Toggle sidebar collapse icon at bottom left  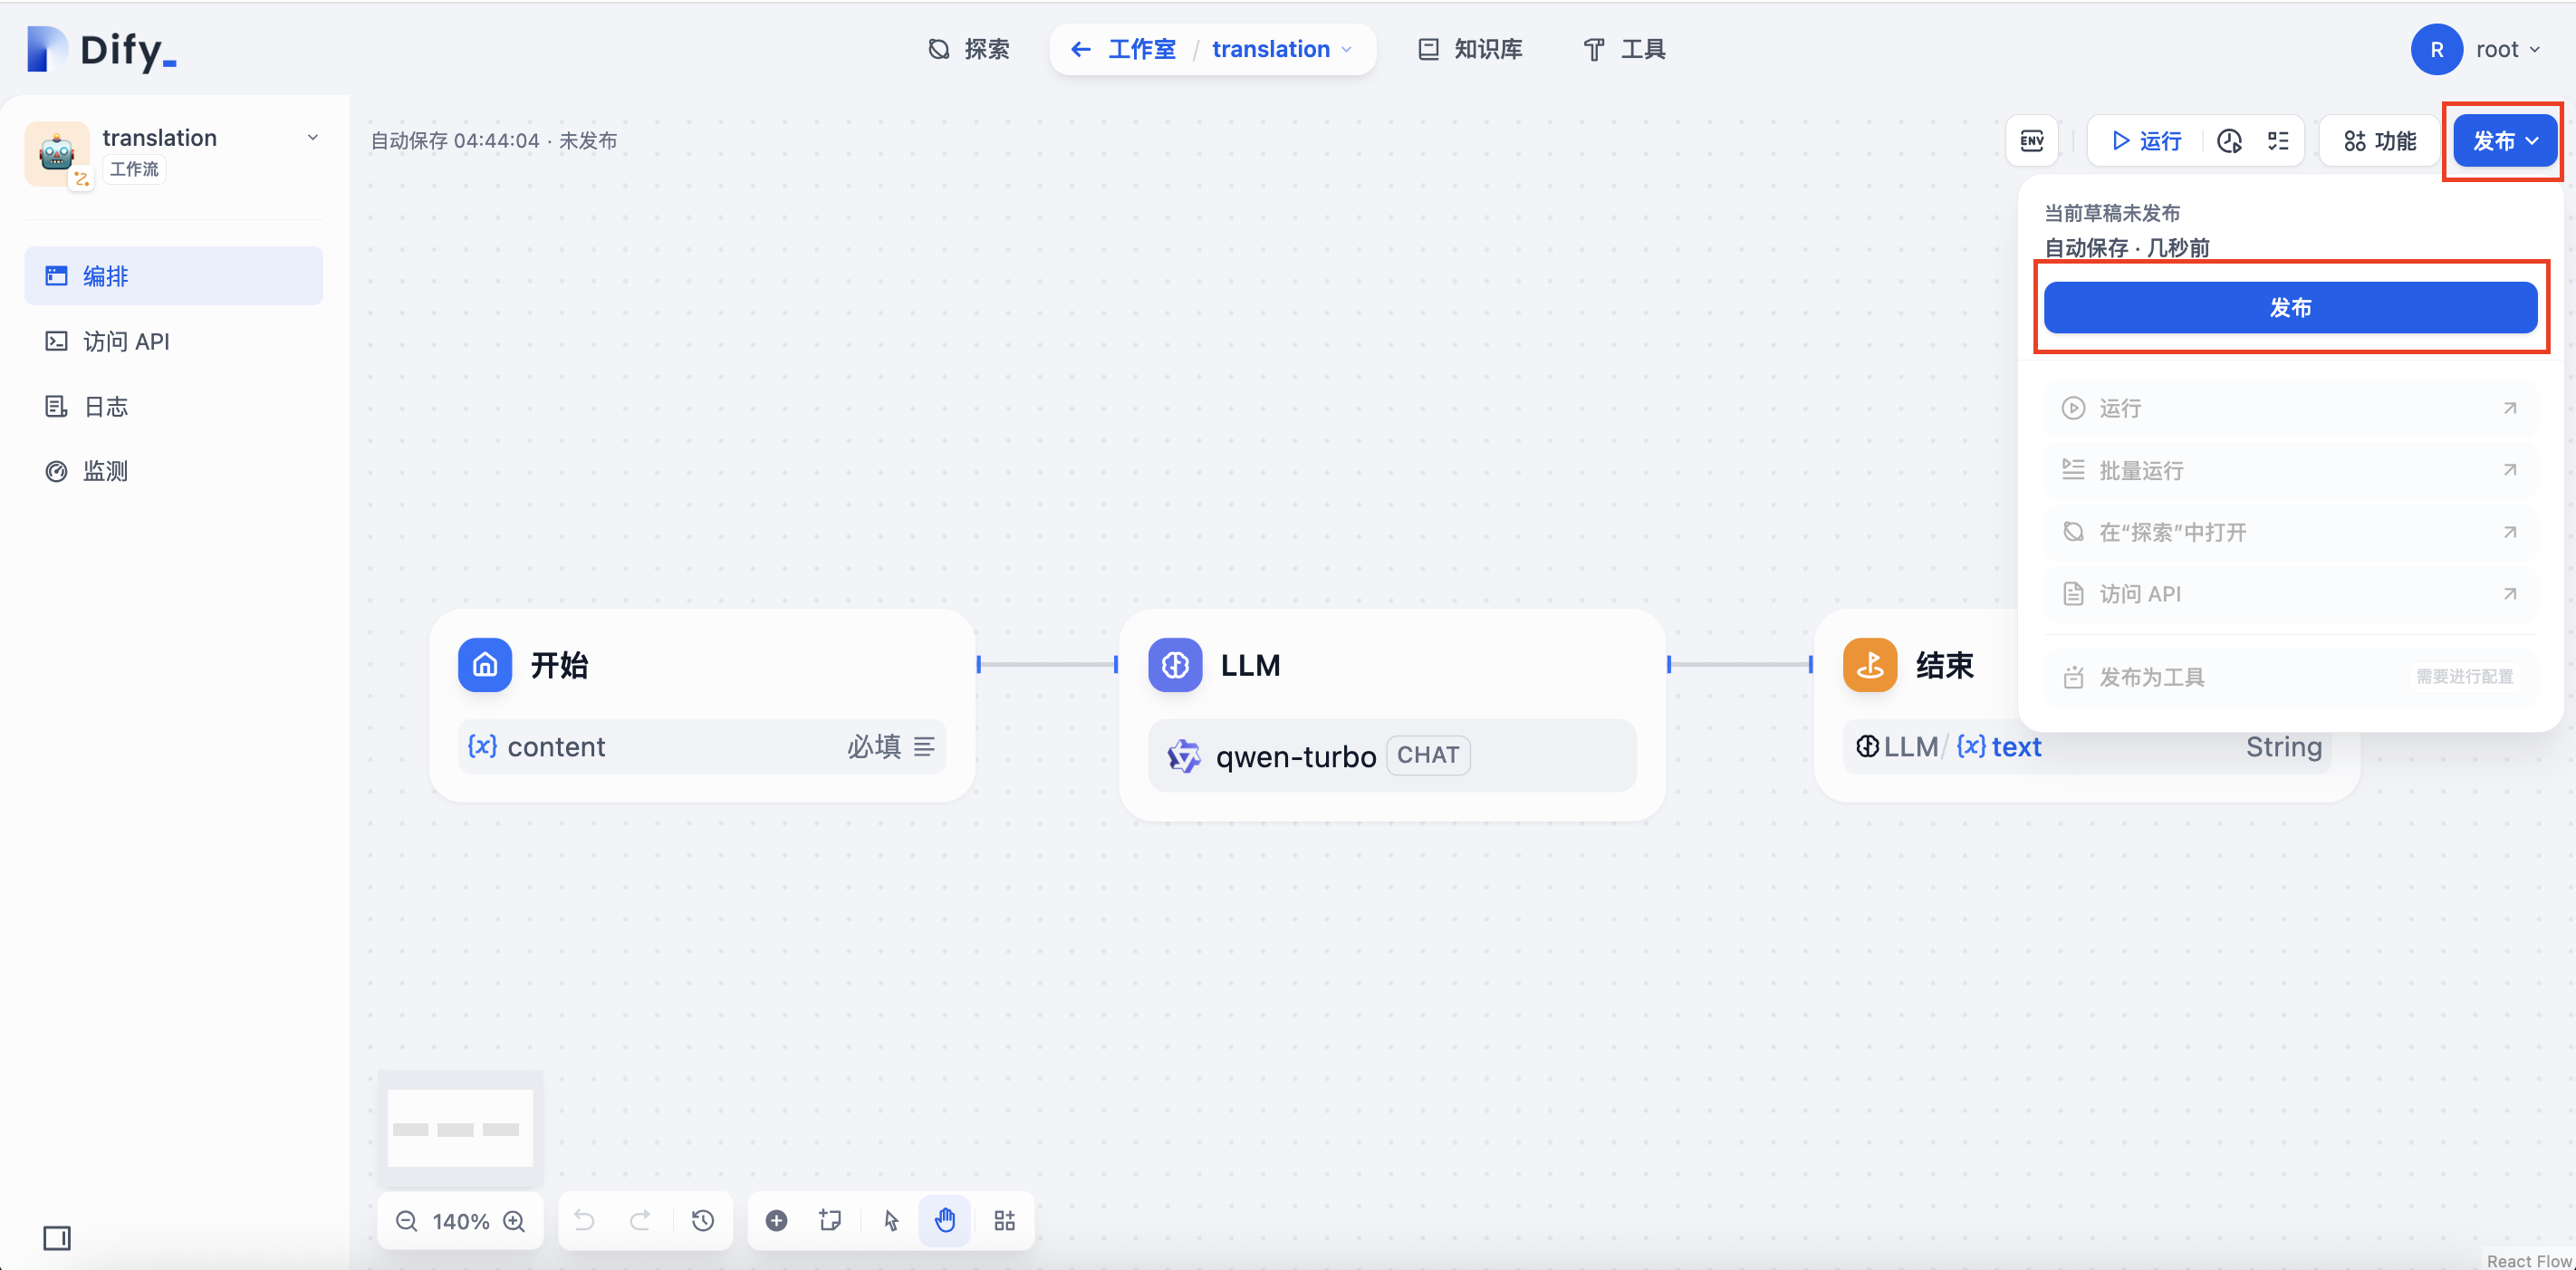point(57,1238)
